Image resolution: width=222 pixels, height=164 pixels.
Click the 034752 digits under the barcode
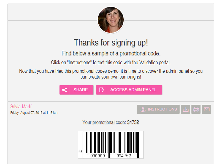coord(124,156)
